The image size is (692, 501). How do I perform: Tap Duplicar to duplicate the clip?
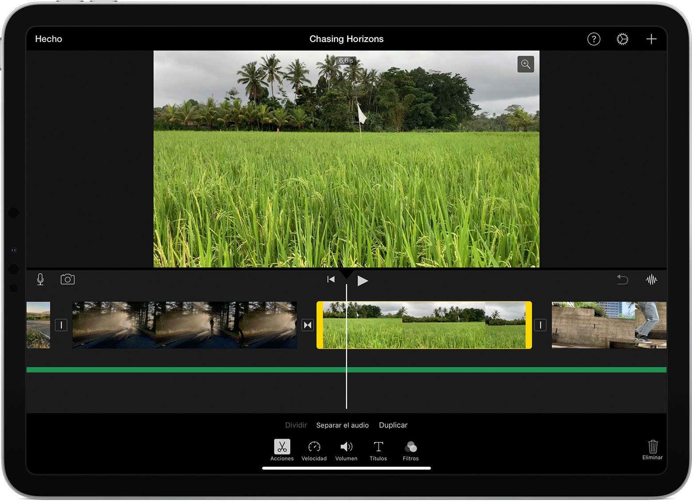(393, 425)
